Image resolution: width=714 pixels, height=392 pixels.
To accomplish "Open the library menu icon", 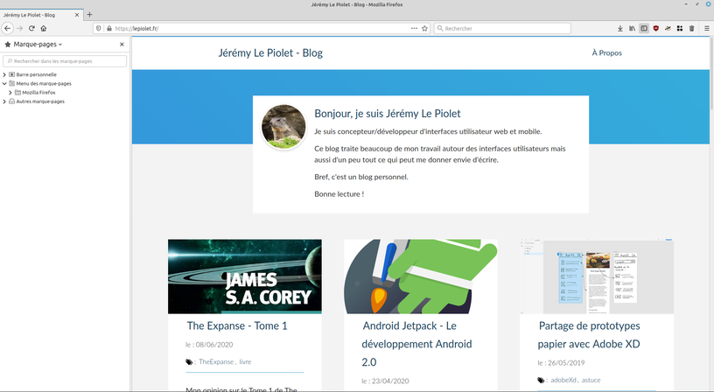I will 632,28.
